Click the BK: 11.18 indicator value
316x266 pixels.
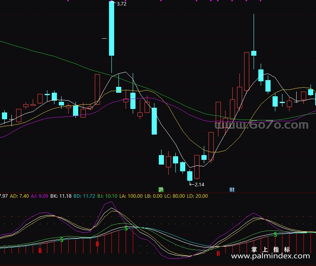click(61, 196)
